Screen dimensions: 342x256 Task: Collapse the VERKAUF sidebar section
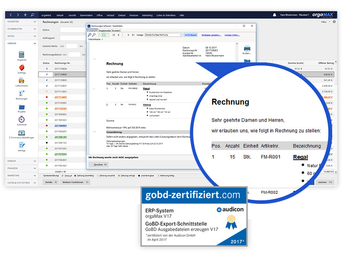[21, 43]
